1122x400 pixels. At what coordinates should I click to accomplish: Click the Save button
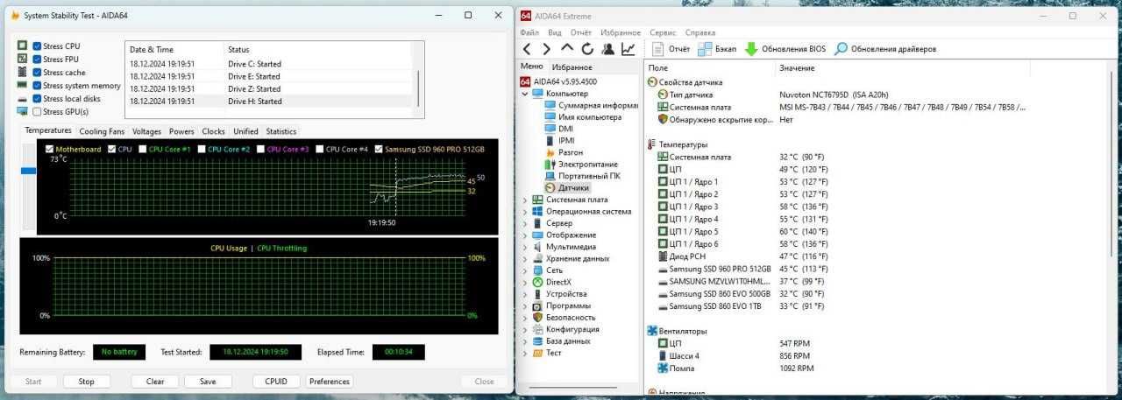(208, 382)
